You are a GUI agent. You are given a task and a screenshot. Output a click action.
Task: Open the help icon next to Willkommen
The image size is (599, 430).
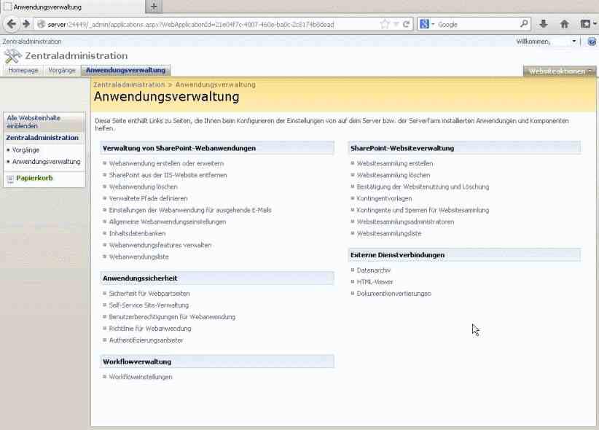point(592,42)
